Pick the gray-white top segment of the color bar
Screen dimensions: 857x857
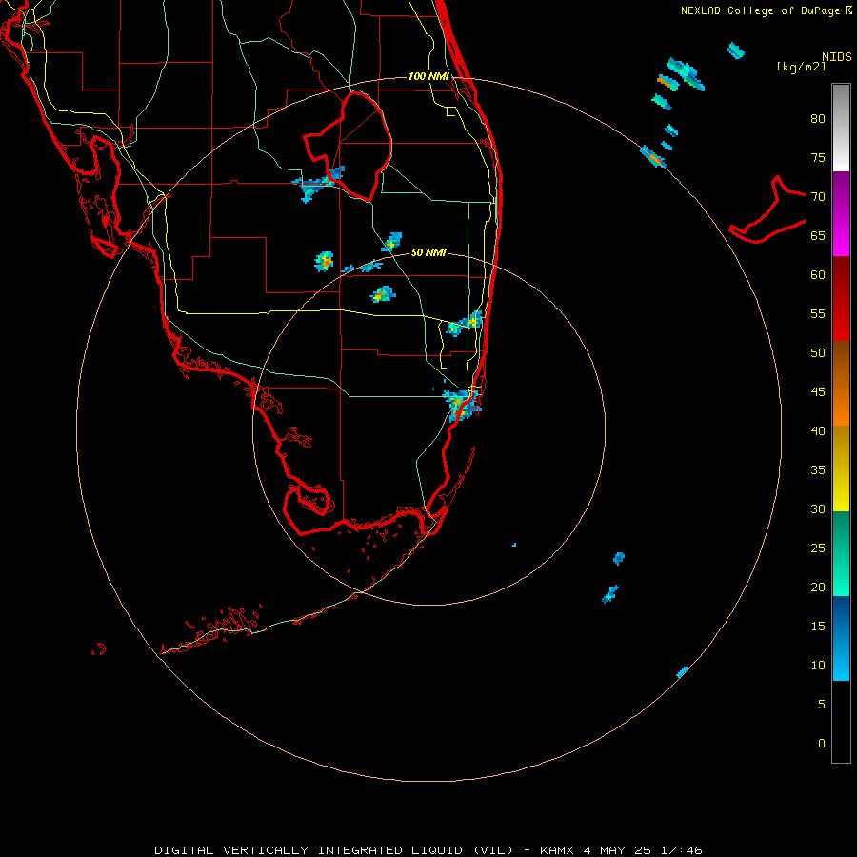pyautogui.click(x=841, y=128)
